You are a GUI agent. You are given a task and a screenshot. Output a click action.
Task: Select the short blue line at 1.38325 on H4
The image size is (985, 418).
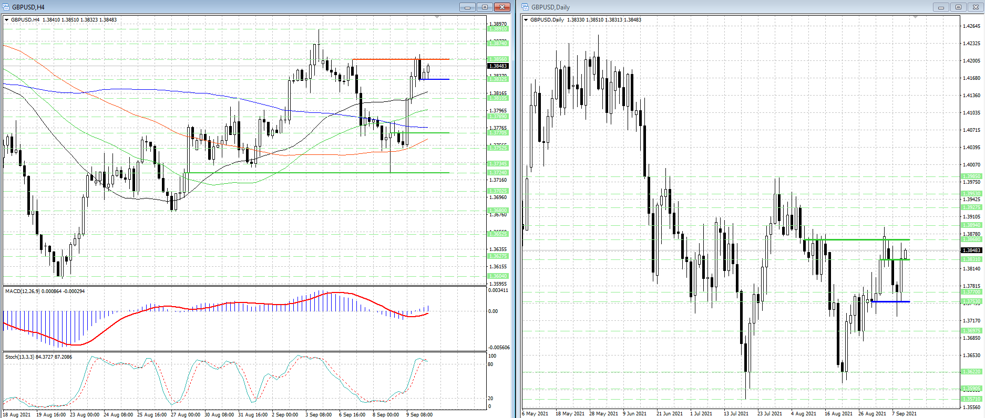click(x=434, y=79)
